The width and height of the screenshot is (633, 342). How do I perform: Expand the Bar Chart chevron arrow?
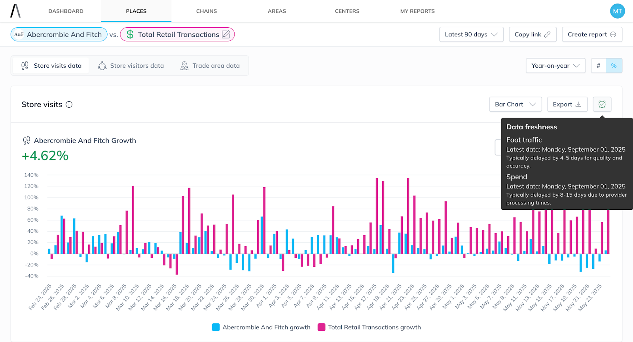[x=533, y=104]
